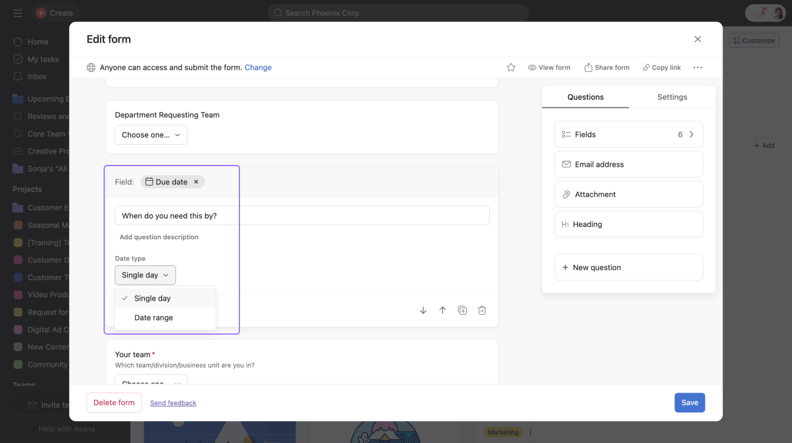Click the move question down arrow
Image resolution: width=792 pixels, height=443 pixels.
423,310
